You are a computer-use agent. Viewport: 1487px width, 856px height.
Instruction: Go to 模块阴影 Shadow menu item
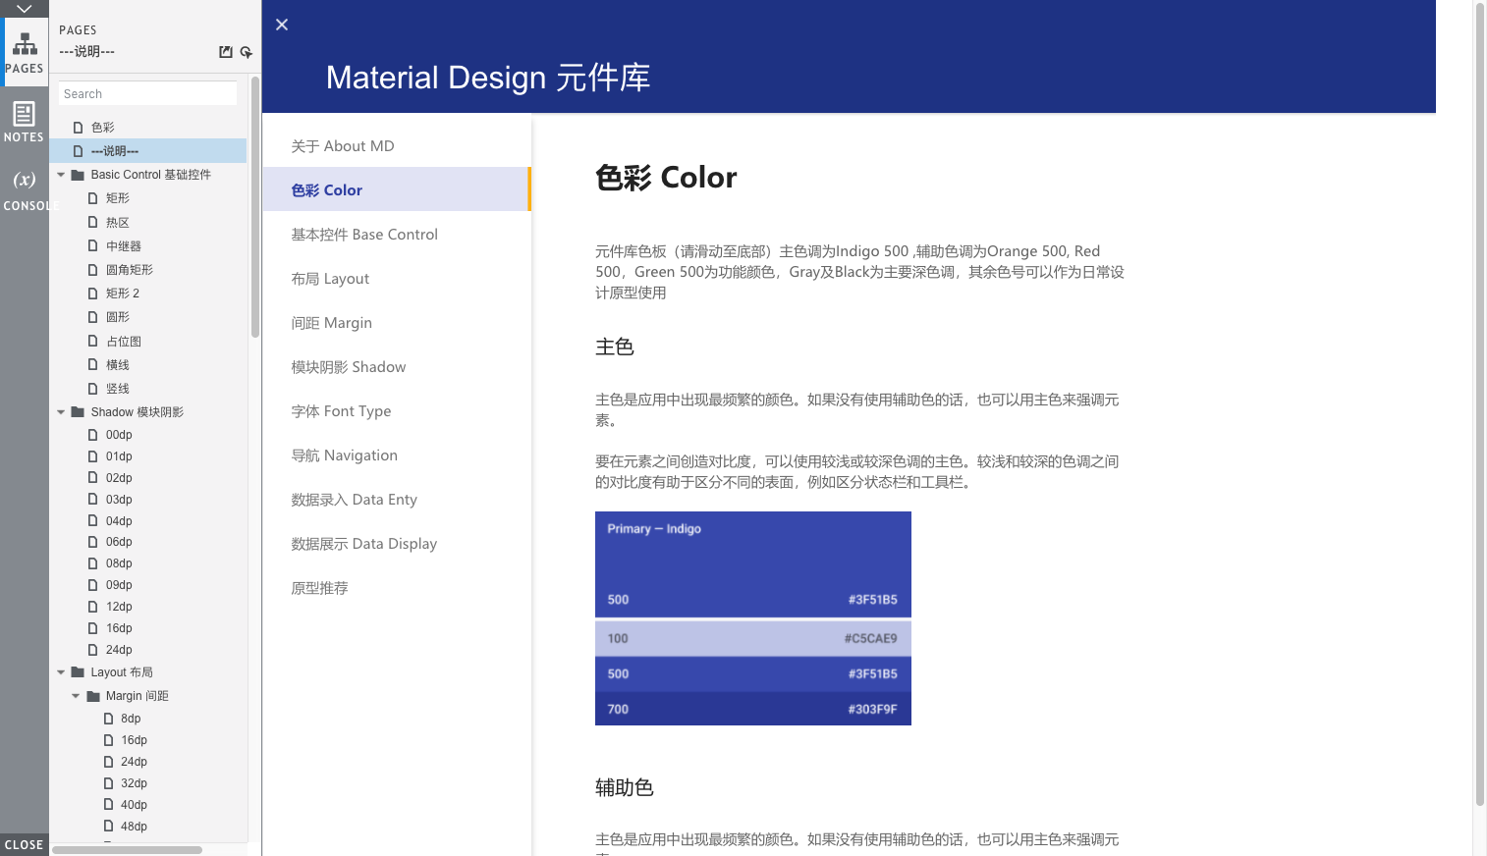click(x=397, y=366)
